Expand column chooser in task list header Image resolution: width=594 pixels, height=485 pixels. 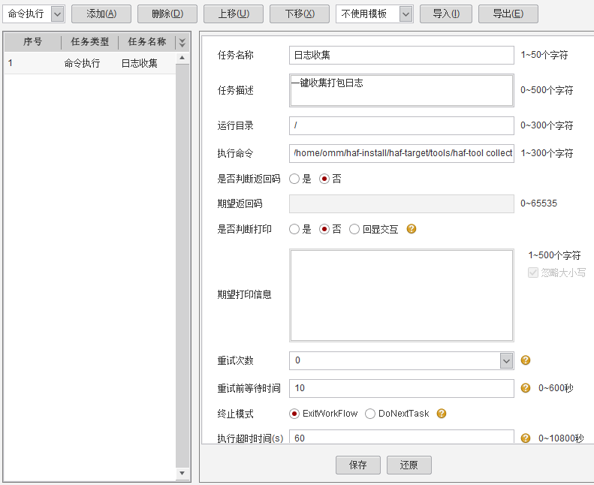(182, 42)
